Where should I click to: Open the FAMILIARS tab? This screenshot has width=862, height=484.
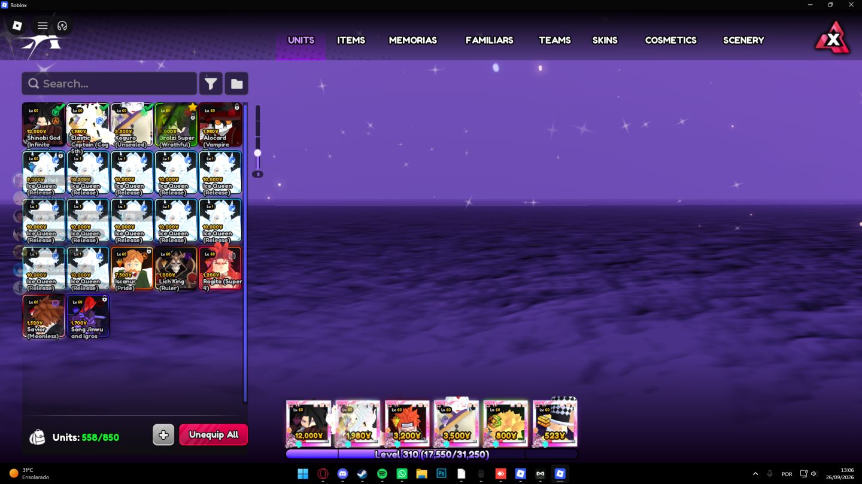490,40
